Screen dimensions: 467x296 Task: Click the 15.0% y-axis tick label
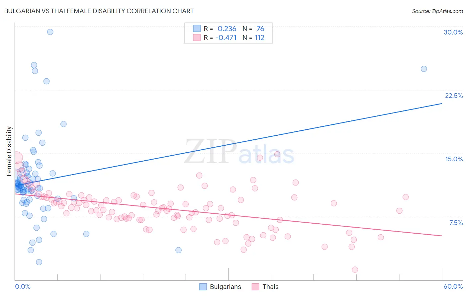click(x=454, y=159)
